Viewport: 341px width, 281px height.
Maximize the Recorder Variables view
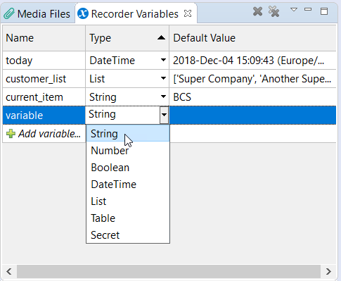tap(324, 11)
